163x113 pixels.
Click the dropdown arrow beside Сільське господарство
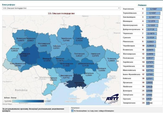[119, 8]
